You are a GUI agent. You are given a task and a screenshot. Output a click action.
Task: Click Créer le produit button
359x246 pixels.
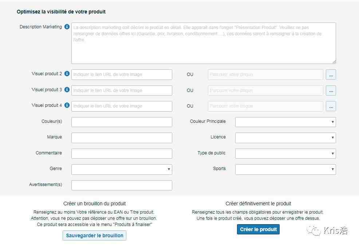[x=258, y=229]
